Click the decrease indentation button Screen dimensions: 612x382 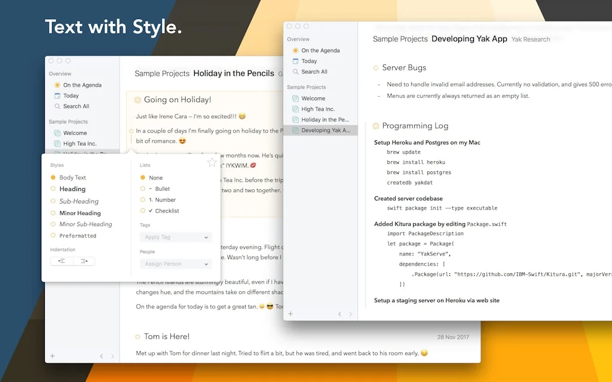click(62, 261)
